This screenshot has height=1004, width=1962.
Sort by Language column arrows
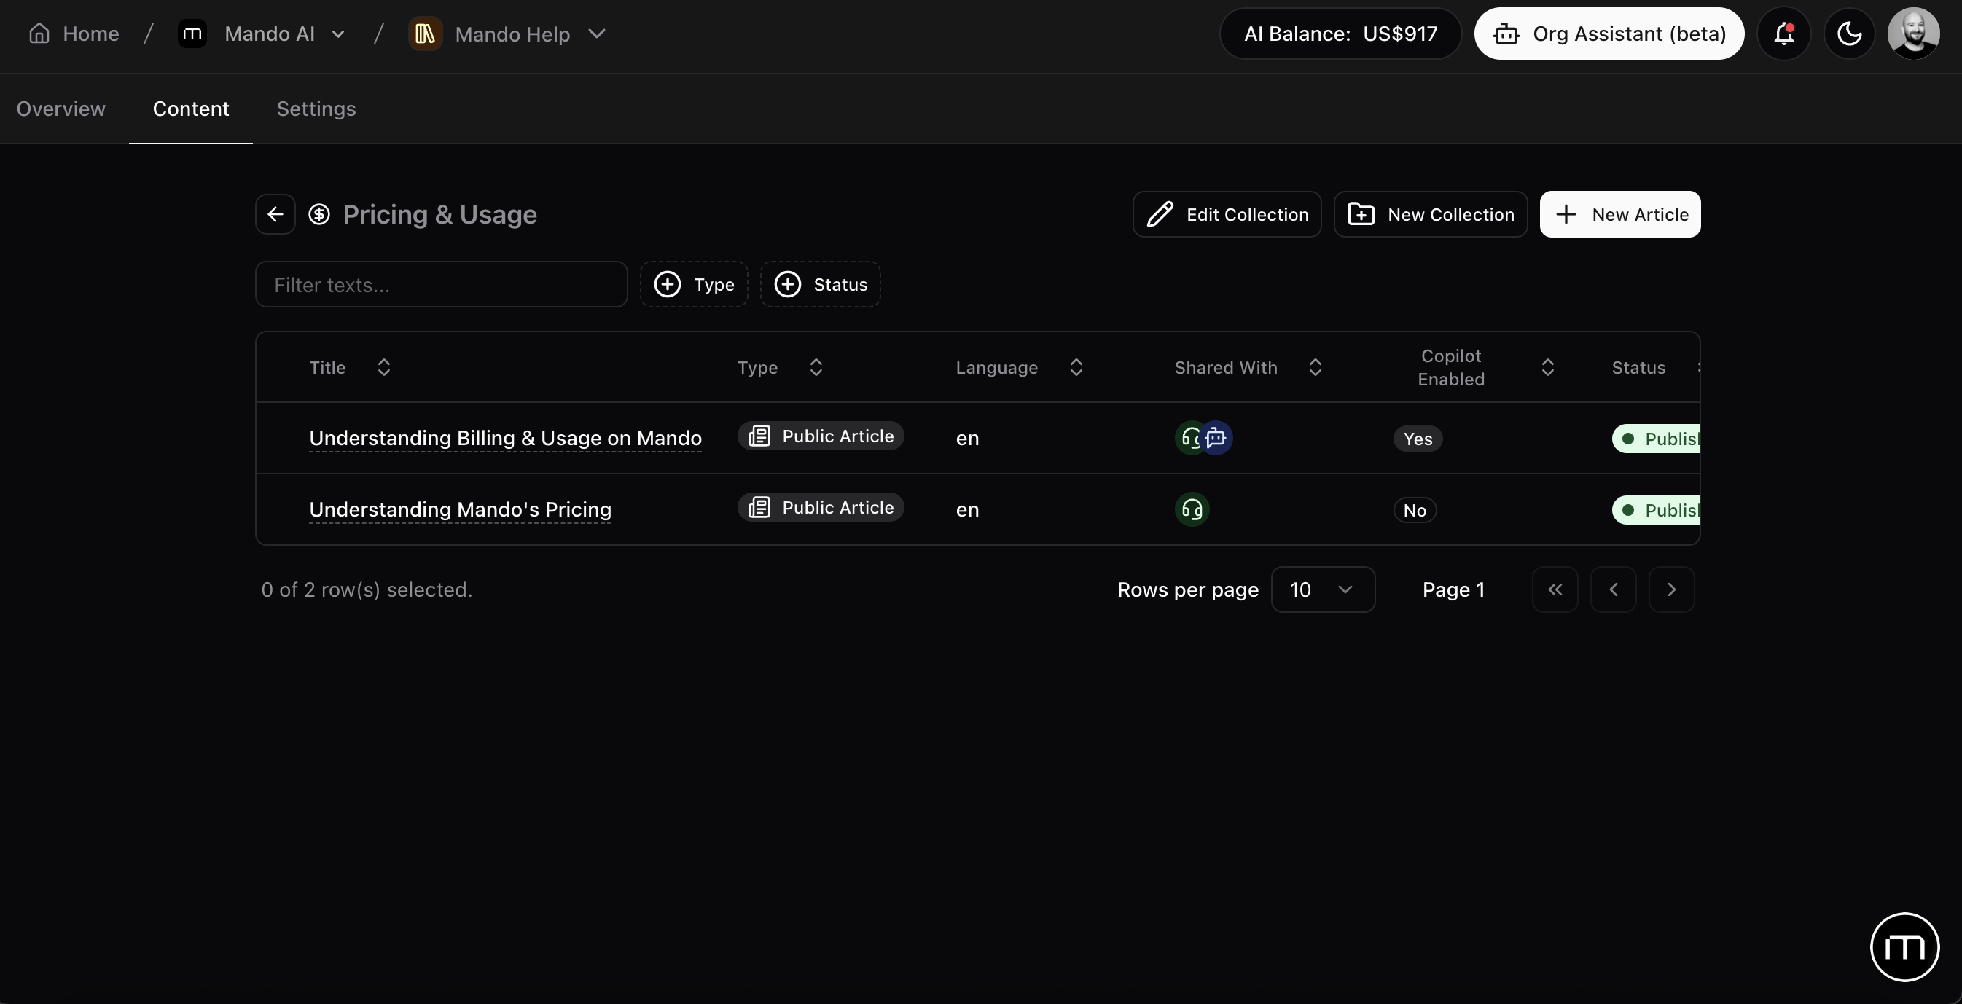point(1076,367)
